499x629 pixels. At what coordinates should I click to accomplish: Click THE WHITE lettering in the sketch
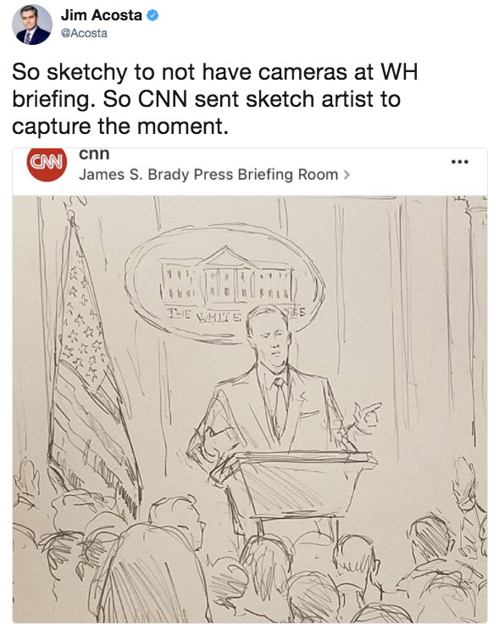(204, 314)
